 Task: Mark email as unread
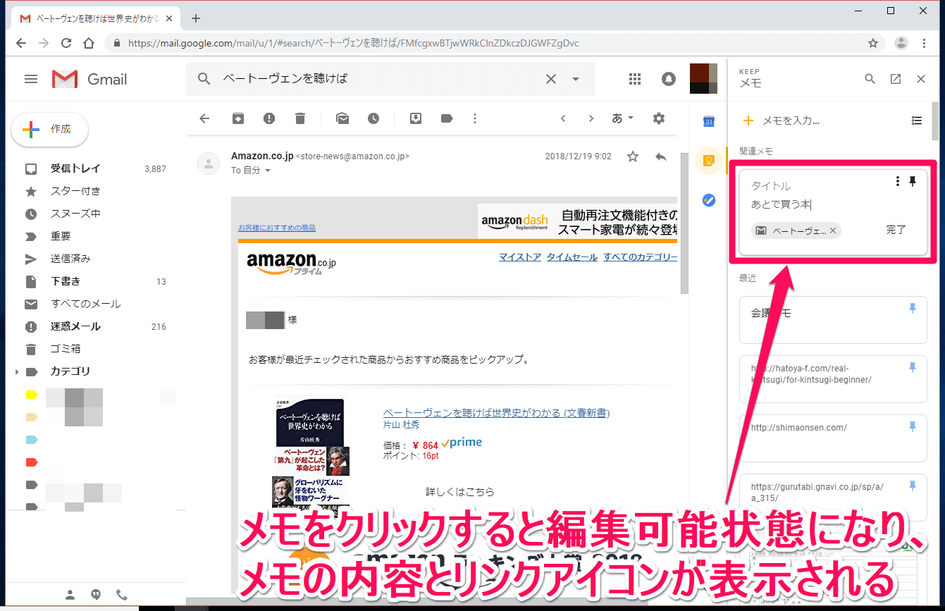tap(342, 118)
